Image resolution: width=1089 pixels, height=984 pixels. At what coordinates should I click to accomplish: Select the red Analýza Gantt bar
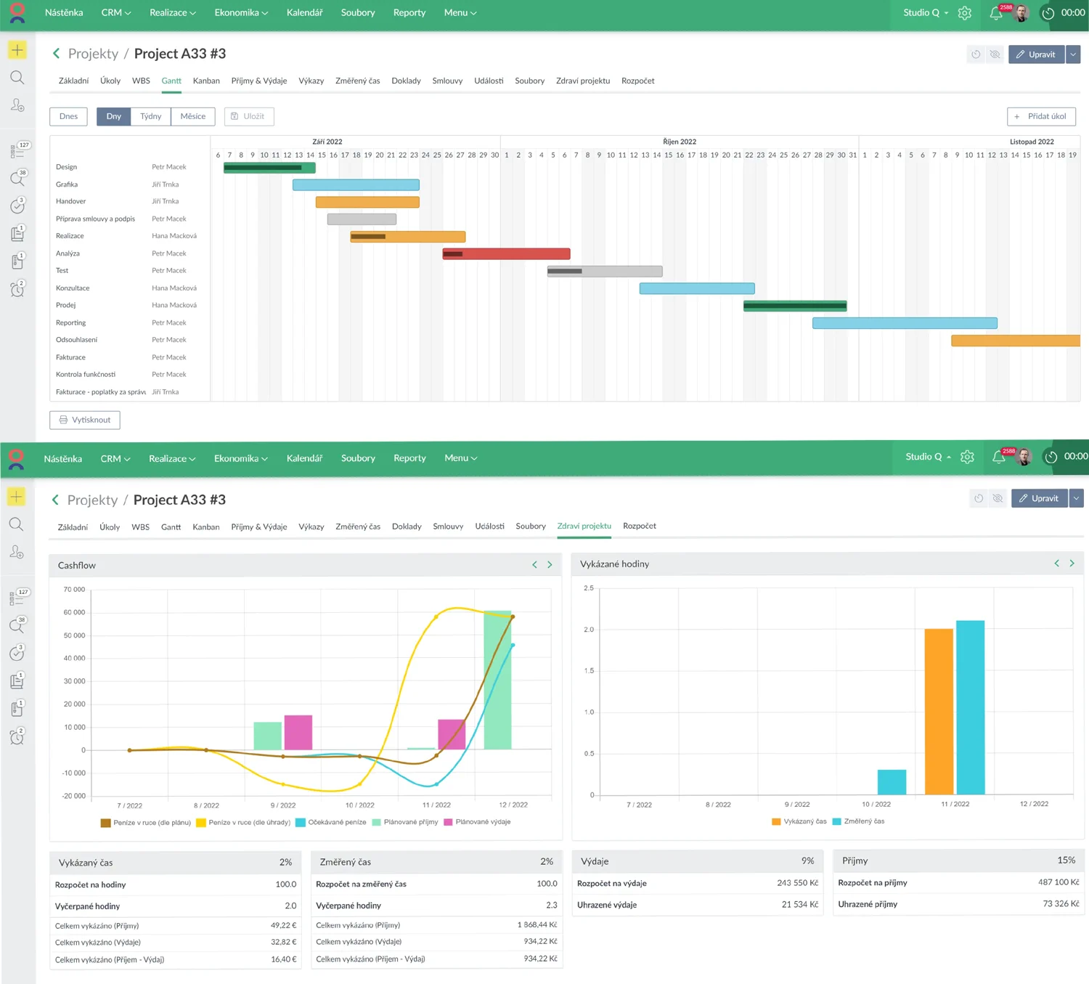506,254
